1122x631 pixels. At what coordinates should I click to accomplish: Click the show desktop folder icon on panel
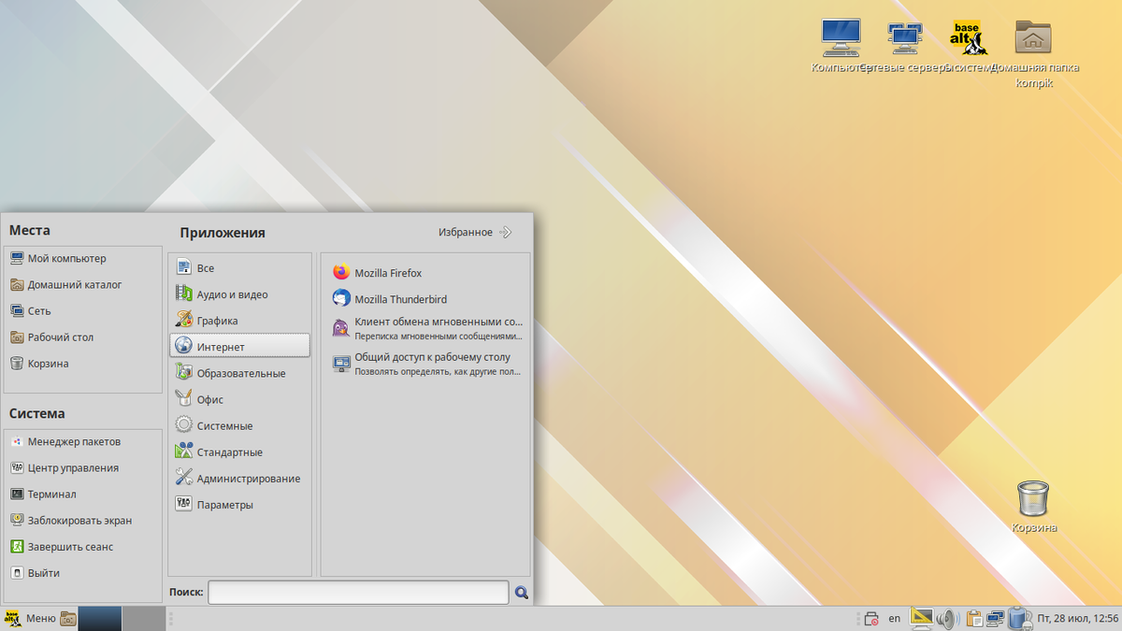click(68, 618)
